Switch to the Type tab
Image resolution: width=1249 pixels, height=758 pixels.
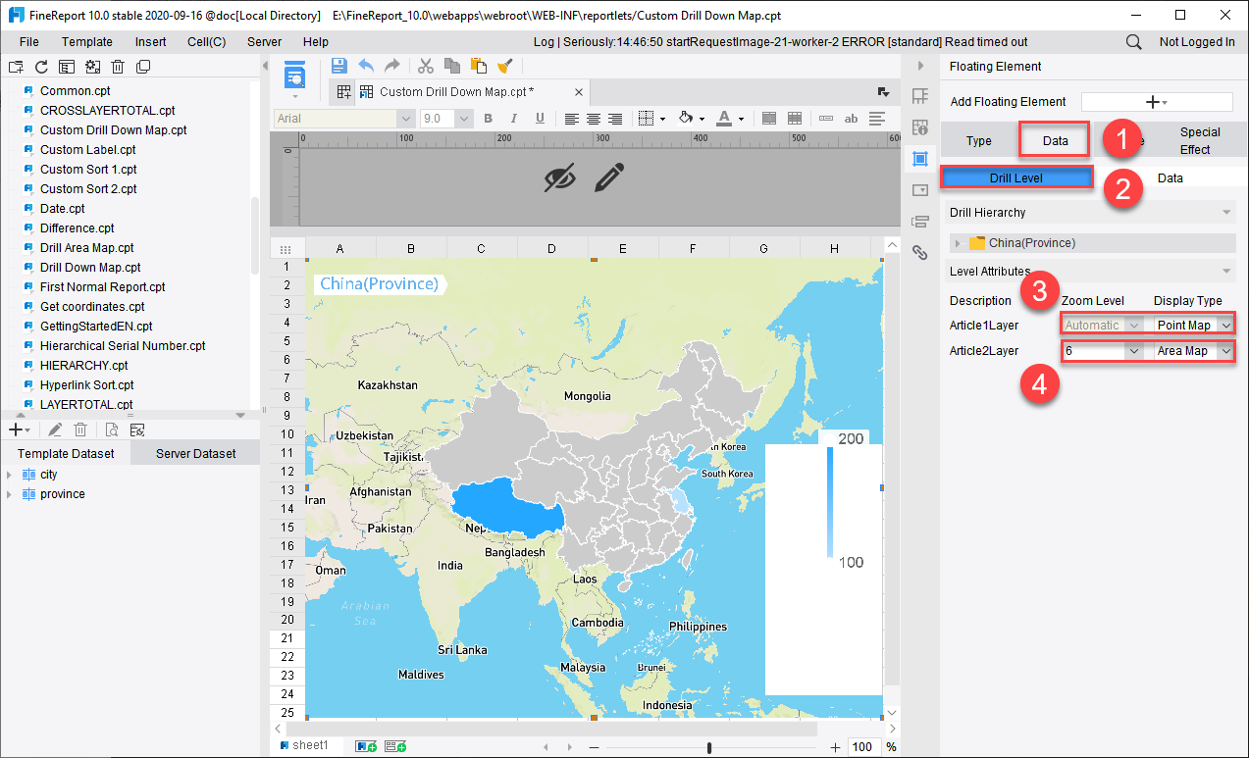(x=979, y=141)
